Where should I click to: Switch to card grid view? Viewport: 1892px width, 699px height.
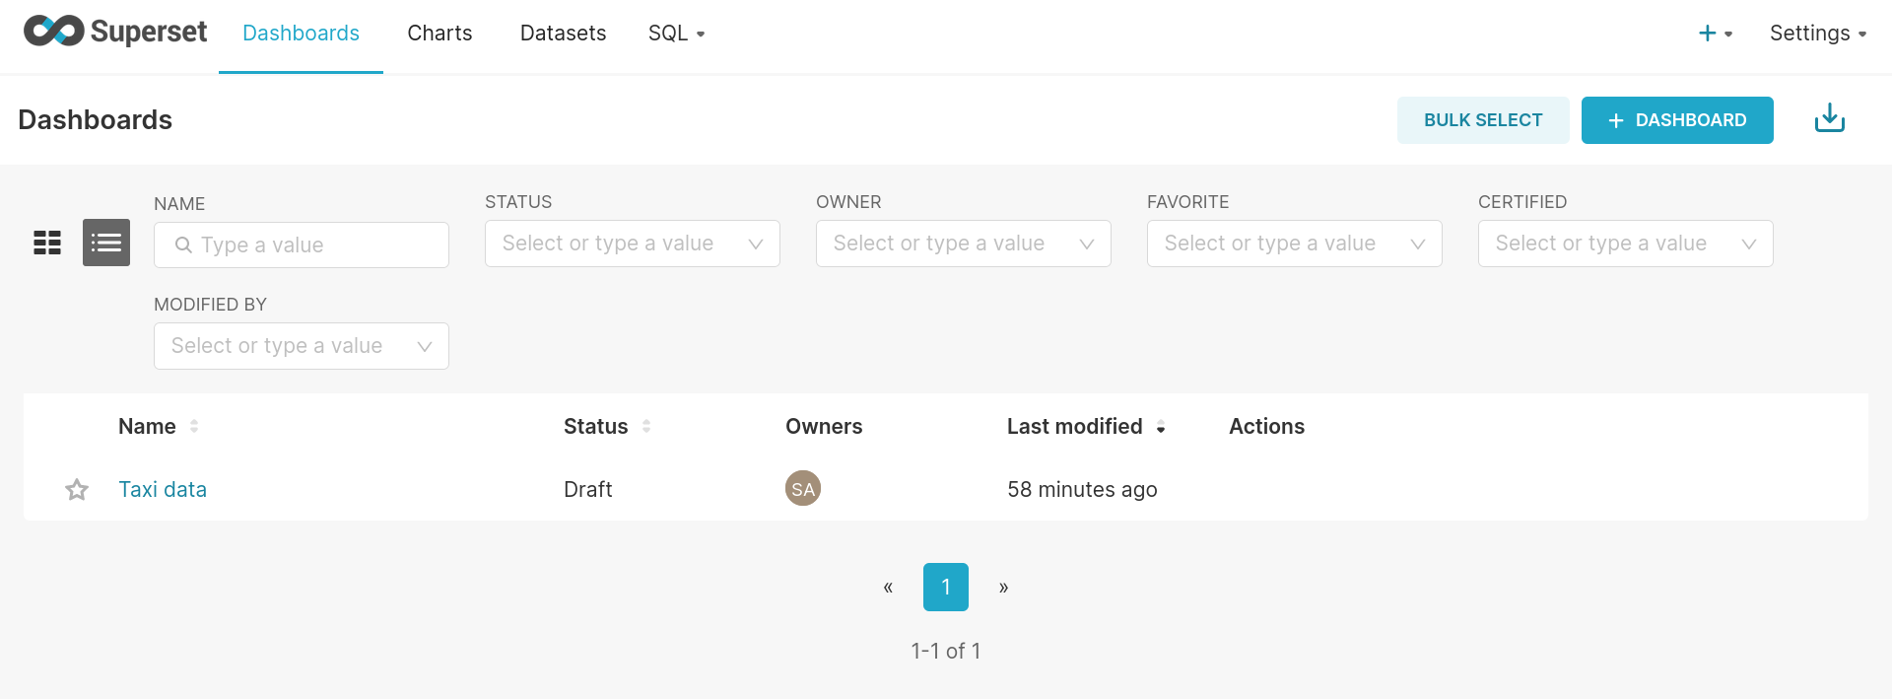(47, 243)
